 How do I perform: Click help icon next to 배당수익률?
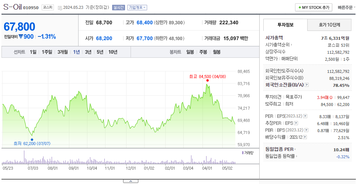click(x=305, y=137)
